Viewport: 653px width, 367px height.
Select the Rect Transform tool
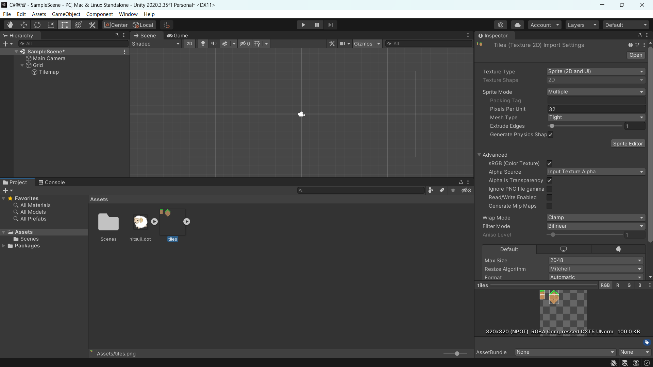[x=64, y=25]
